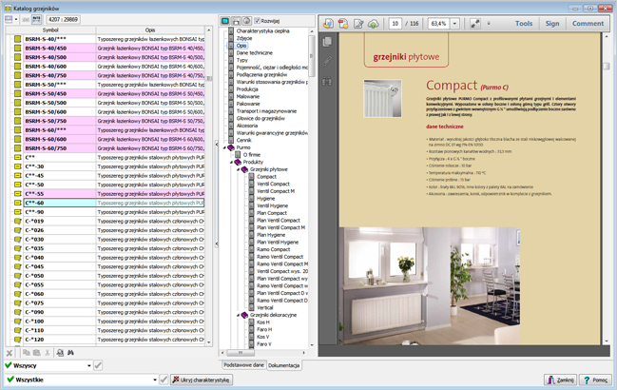
Task: Select the Vertical tree item
Action: [x=265, y=308]
